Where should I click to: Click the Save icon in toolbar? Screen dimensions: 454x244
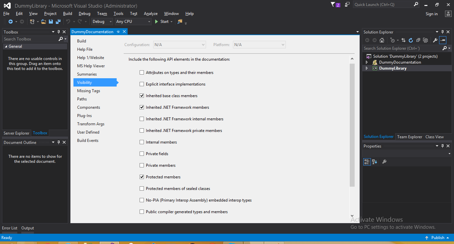click(x=51, y=22)
